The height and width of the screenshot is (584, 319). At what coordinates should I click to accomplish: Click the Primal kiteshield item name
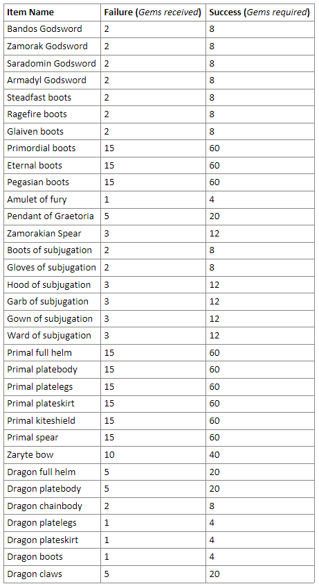[41, 420]
